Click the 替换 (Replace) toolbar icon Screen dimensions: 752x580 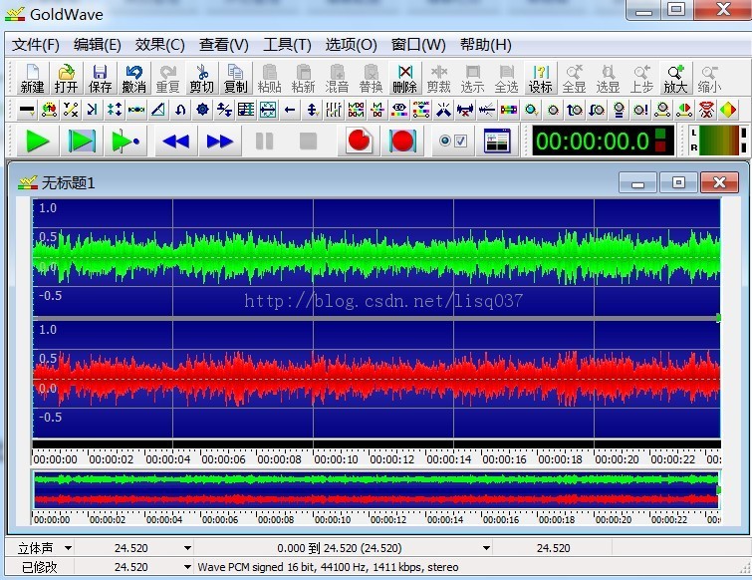[x=371, y=78]
